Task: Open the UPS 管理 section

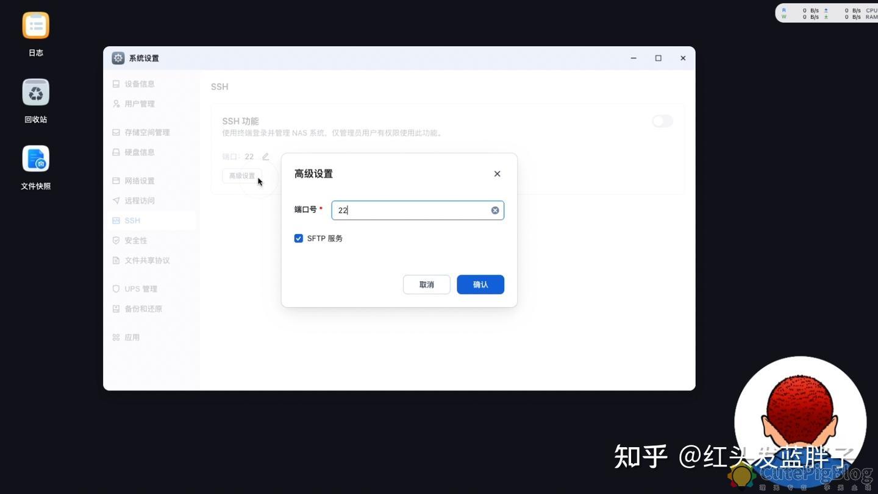Action: 141,289
